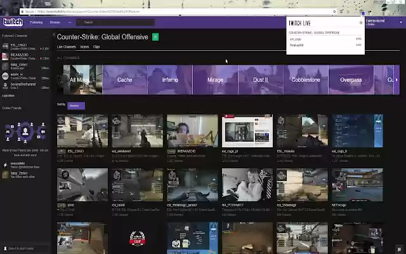Filter by Cobblestone map
Viewport: 406px width, 254px height.
(x=306, y=79)
